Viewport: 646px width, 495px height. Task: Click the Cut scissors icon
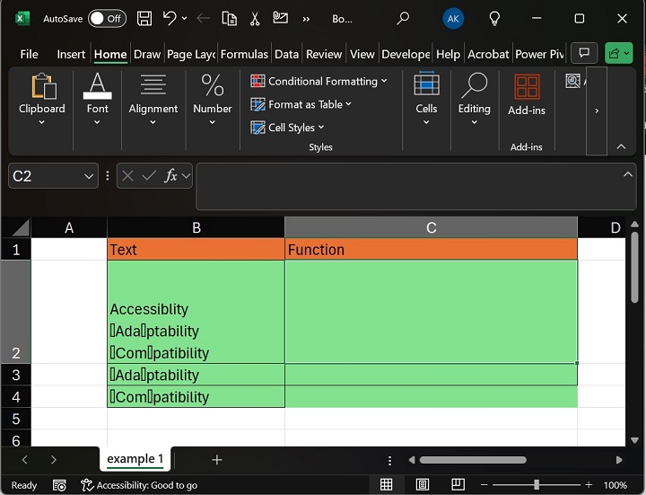pos(255,18)
